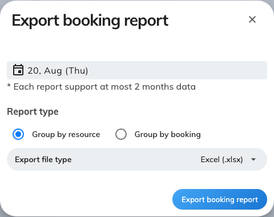Open the date field showing 20, Aug (Thu)

pos(137,70)
